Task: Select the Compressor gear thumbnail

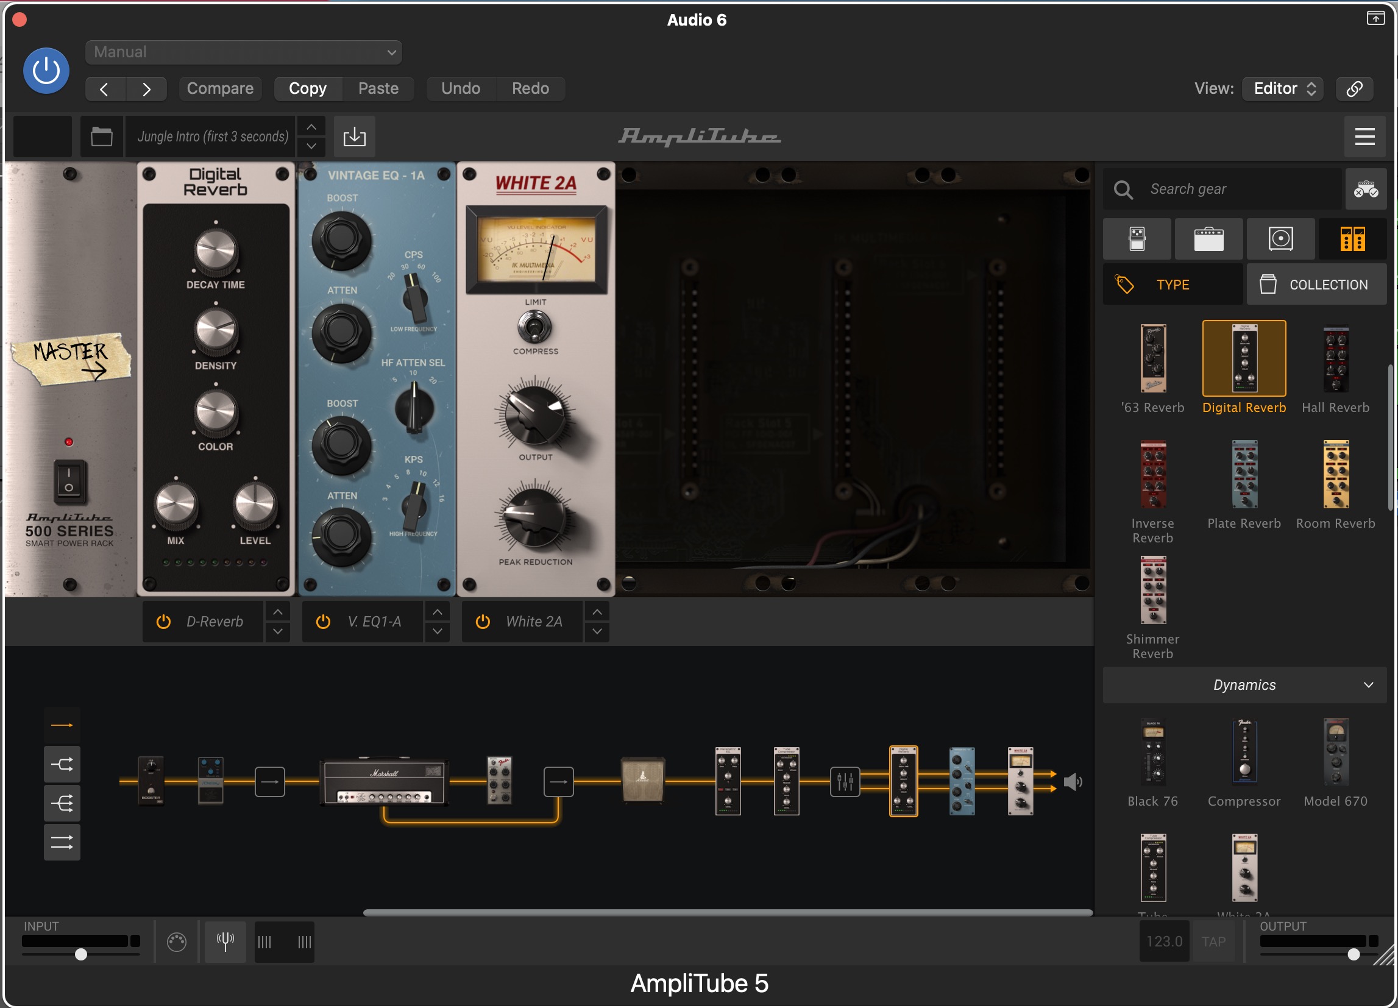Action: pos(1244,751)
